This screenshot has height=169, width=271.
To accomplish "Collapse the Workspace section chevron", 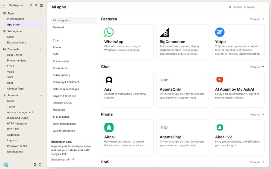I will (41, 31).
